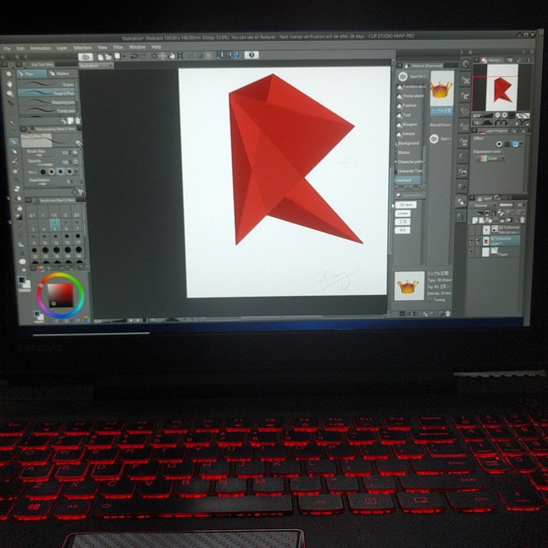Image resolution: width=548 pixels, height=548 pixels.
Task: Click the crown search tag
Action: pyautogui.click(x=403, y=213)
